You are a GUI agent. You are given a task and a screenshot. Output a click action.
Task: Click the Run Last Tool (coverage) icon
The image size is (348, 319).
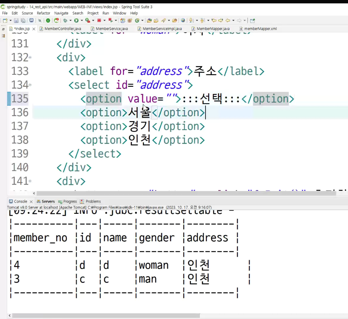(x=88, y=20)
